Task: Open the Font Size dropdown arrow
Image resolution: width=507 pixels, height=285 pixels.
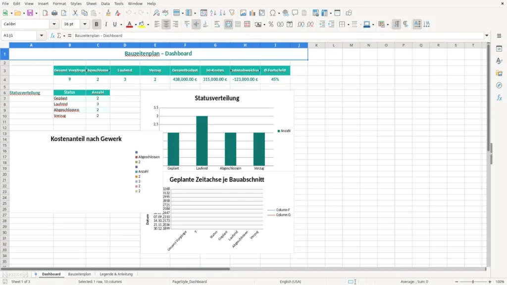Action: (85, 24)
